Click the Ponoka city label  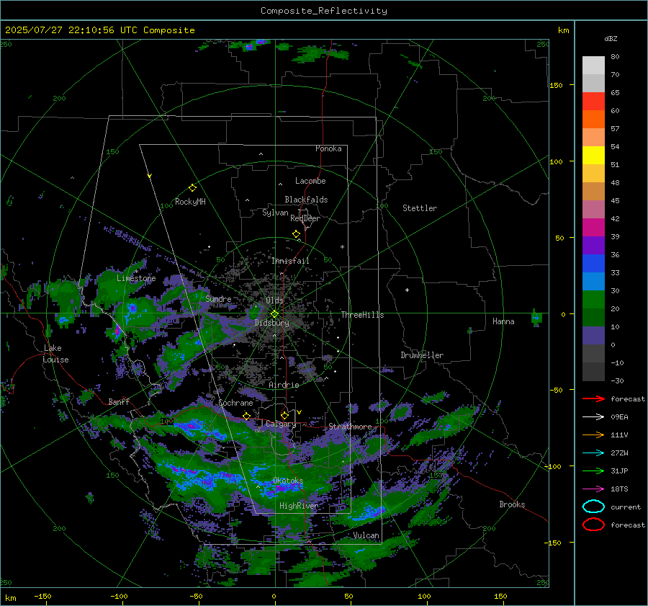328,148
